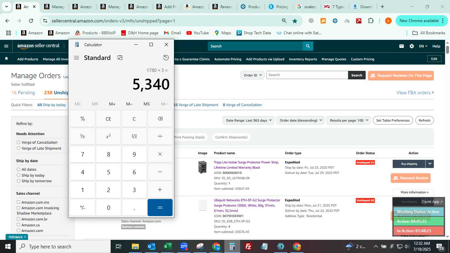Open Chrome extensions puzzle icon
The height and width of the screenshot is (253, 450).
click(371, 21)
